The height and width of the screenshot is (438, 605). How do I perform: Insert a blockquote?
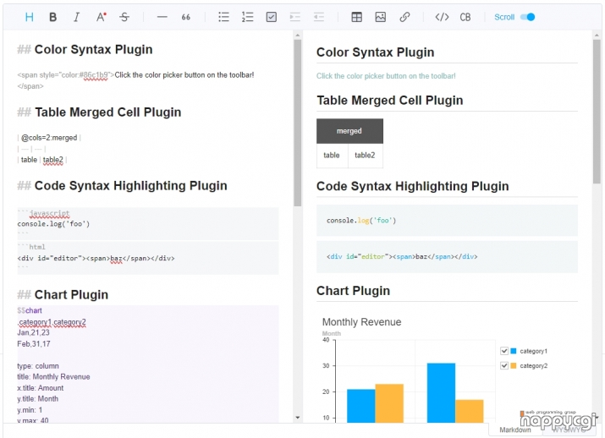pos(186,17)
